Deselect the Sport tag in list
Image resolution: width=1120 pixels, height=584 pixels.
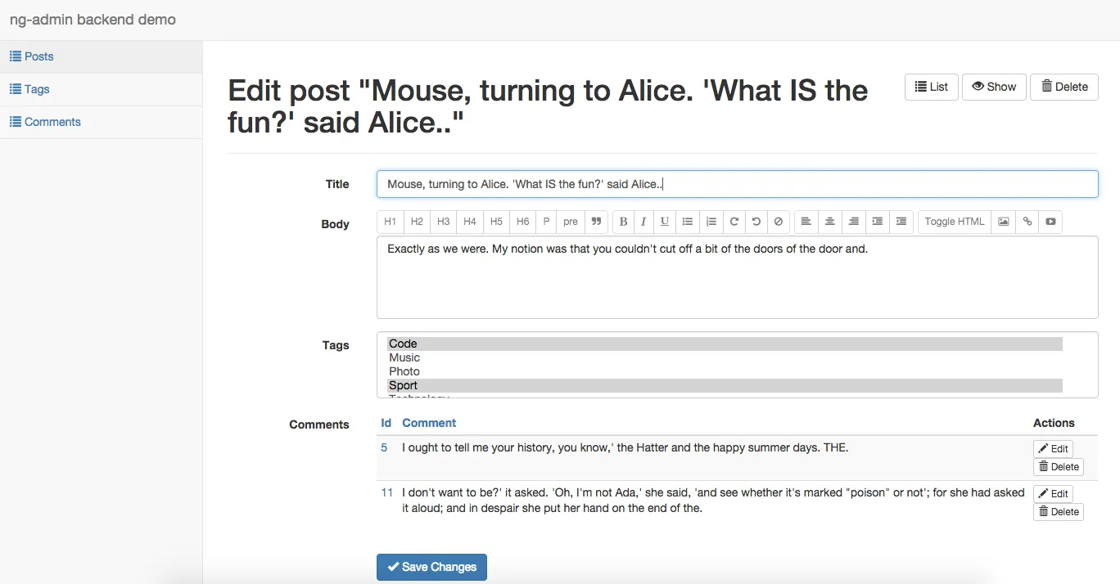point(403,385)
